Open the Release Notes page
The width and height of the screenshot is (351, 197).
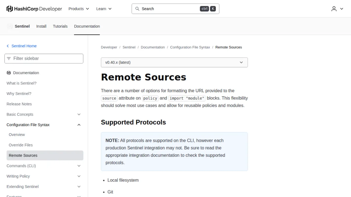[x=19, y=104]
